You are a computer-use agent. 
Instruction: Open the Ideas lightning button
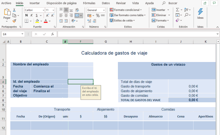200,13
